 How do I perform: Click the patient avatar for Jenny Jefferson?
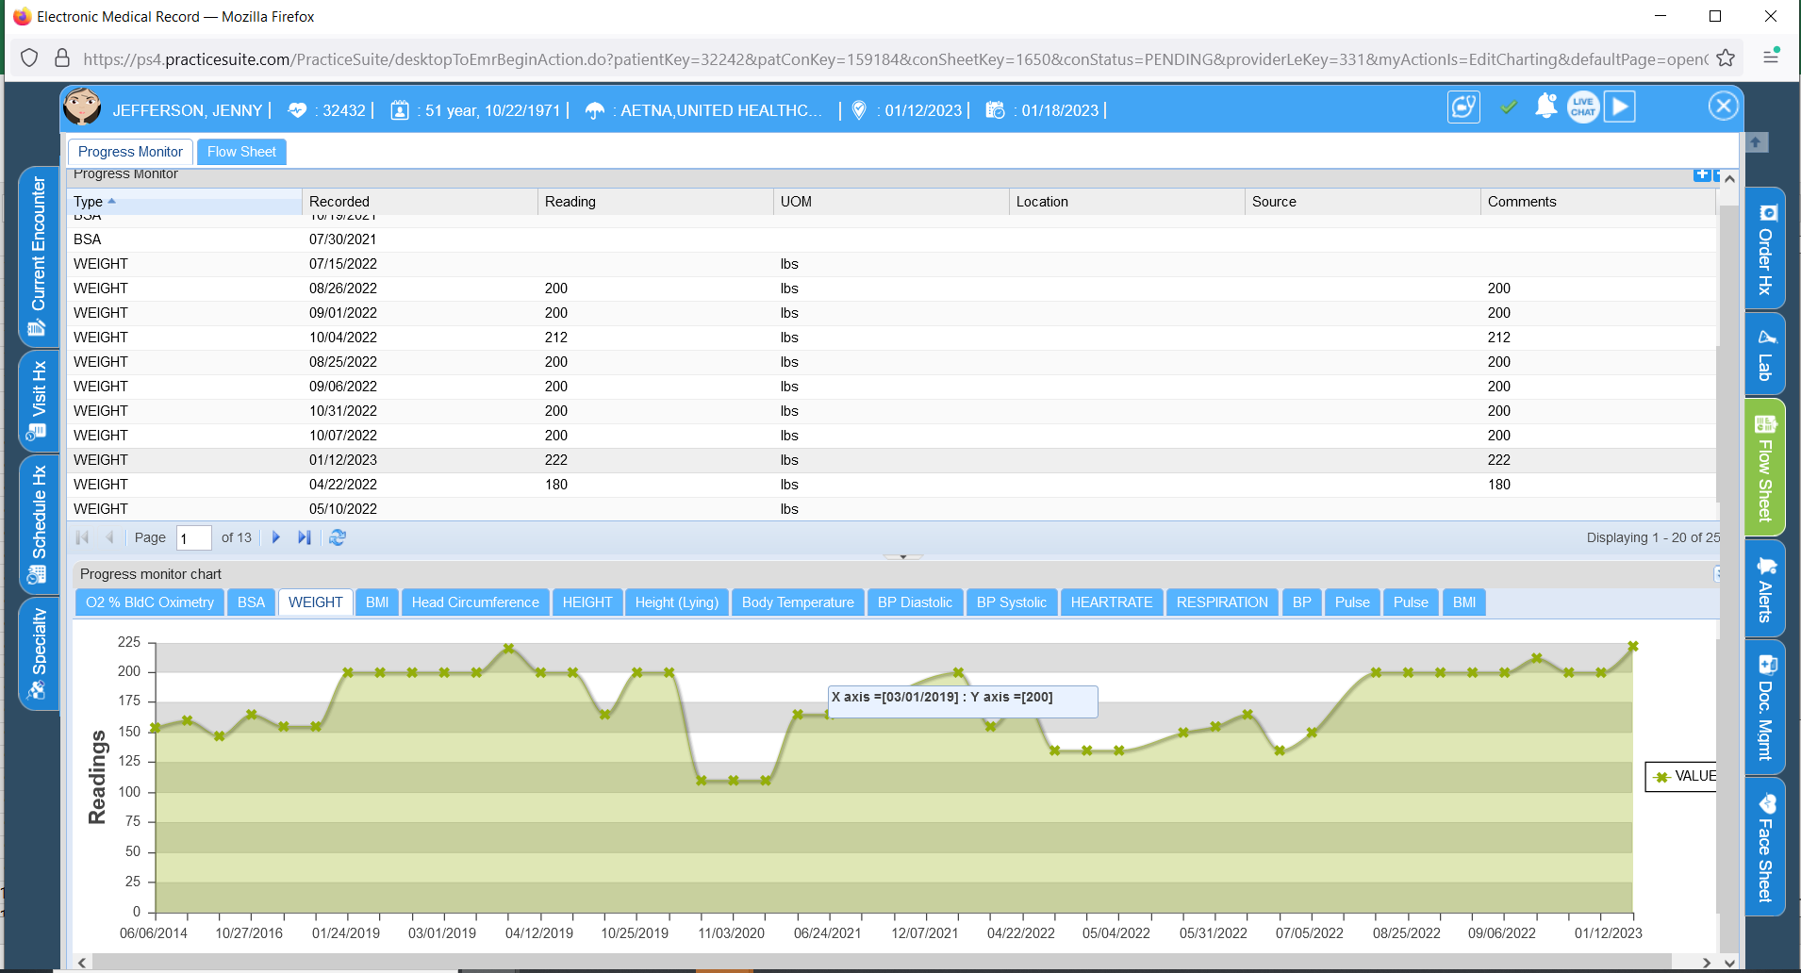tap(82, 107)
